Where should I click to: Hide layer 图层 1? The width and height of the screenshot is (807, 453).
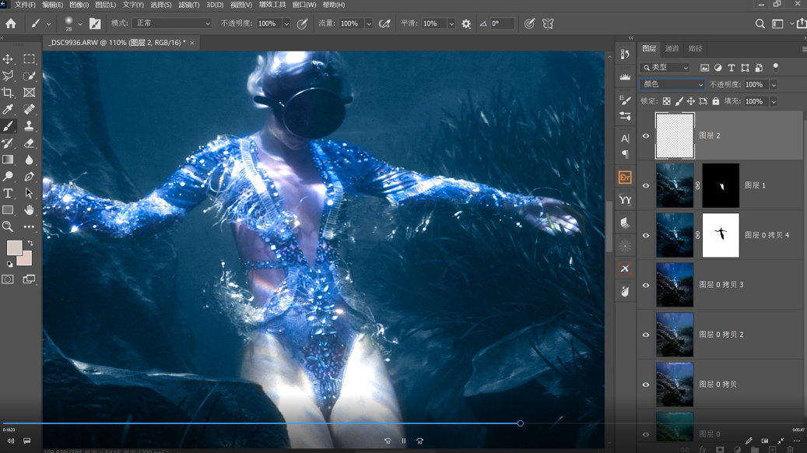pos(646,186)
